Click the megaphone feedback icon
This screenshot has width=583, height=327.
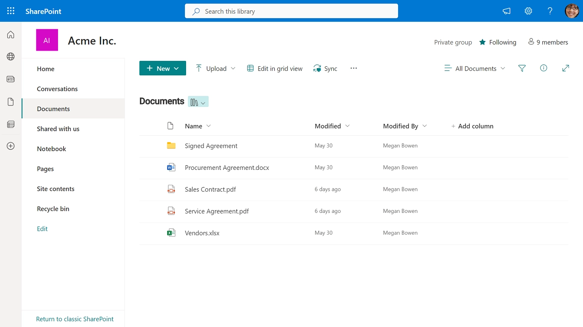(x=507, y=11)
